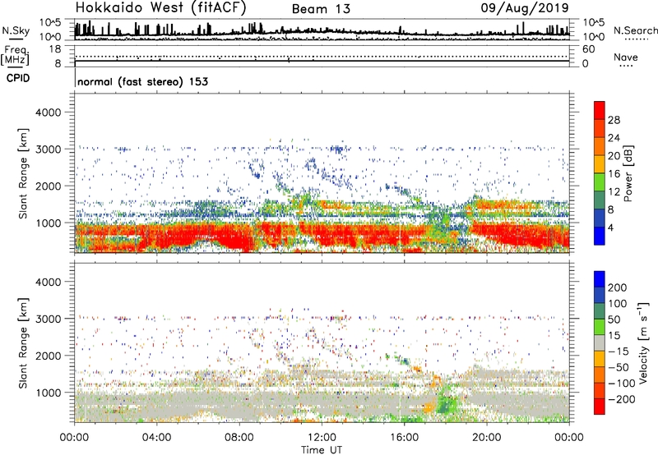Click 'Slant Range [km]' label of power panel
The height and width of the screenshot is (455, 658).
23,173
